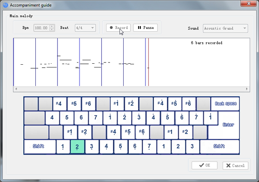Click the sharp #5 key with dot below
This screenshot has width=259, height=182.
[128, 132]
